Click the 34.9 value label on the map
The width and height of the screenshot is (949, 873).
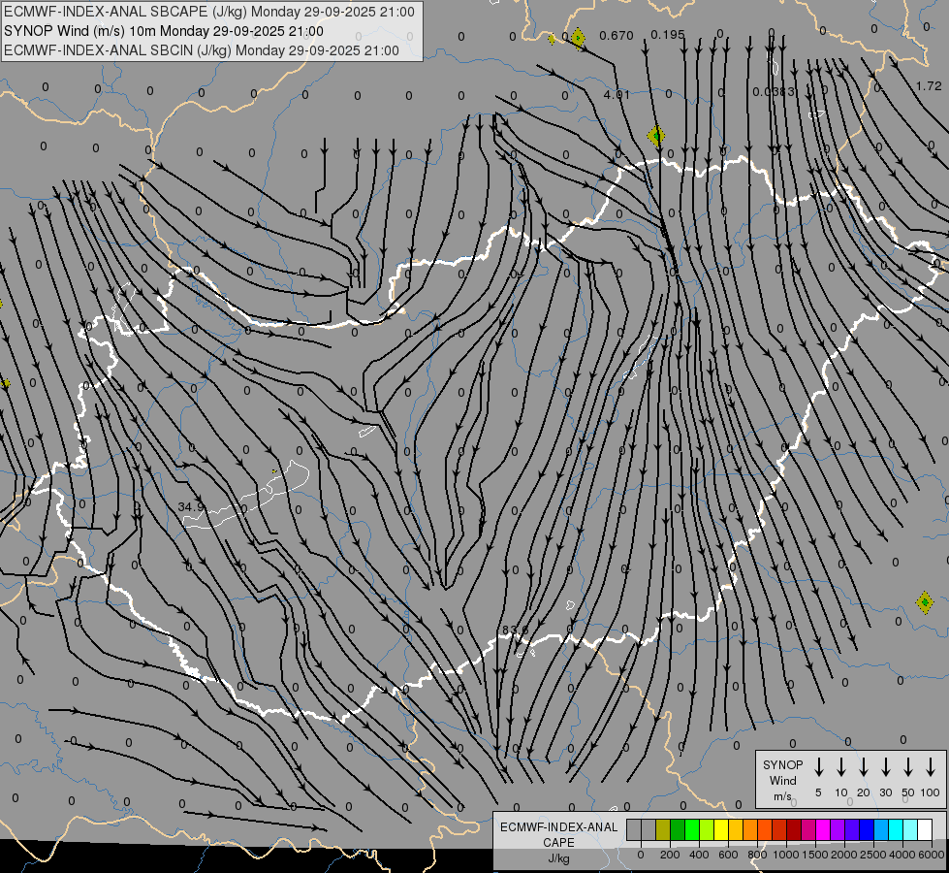tap(191, 506)
